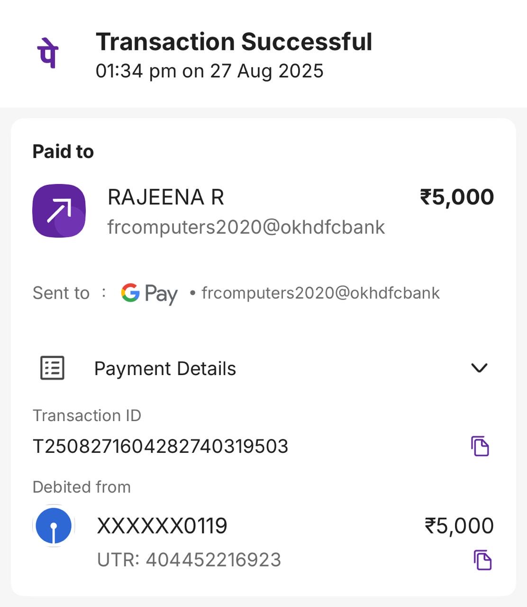
Task: Tap the paid amount beside RAJEENA R
Action: coord(457,197)
